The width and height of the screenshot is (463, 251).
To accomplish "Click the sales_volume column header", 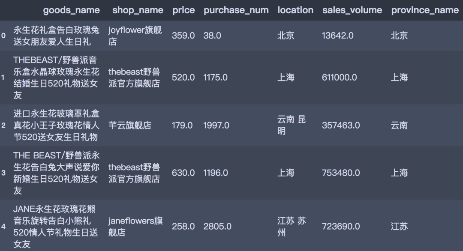I will (352, 10).
